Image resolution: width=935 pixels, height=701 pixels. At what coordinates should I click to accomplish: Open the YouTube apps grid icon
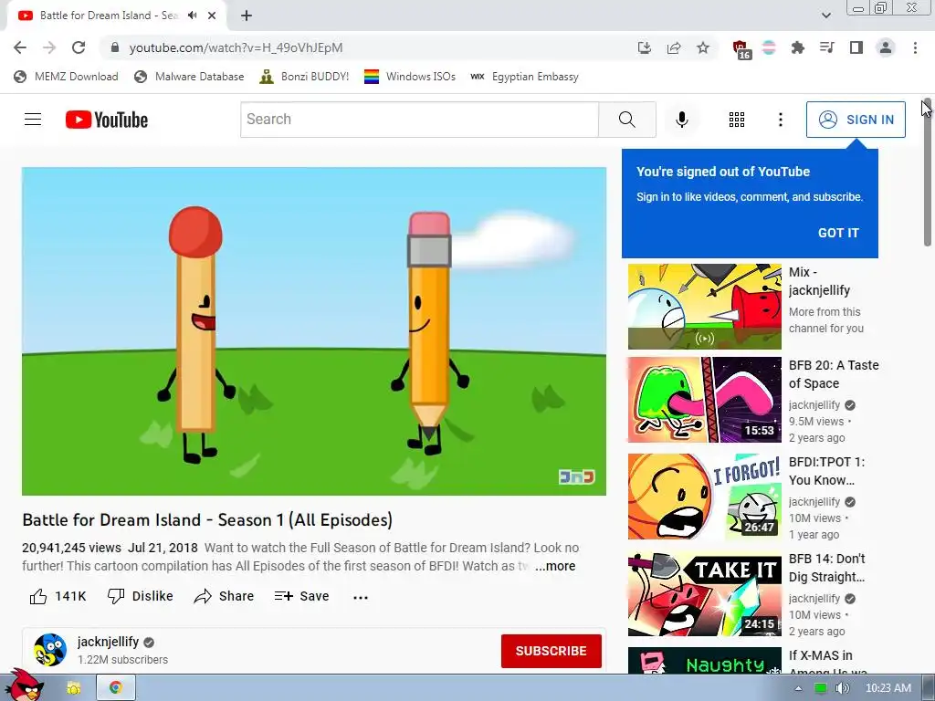click(737, 120)
